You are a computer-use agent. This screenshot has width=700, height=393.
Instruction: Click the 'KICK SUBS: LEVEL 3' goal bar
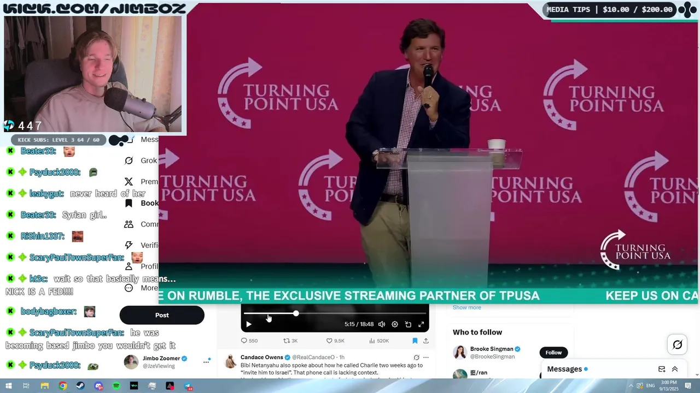click(59, 140)
